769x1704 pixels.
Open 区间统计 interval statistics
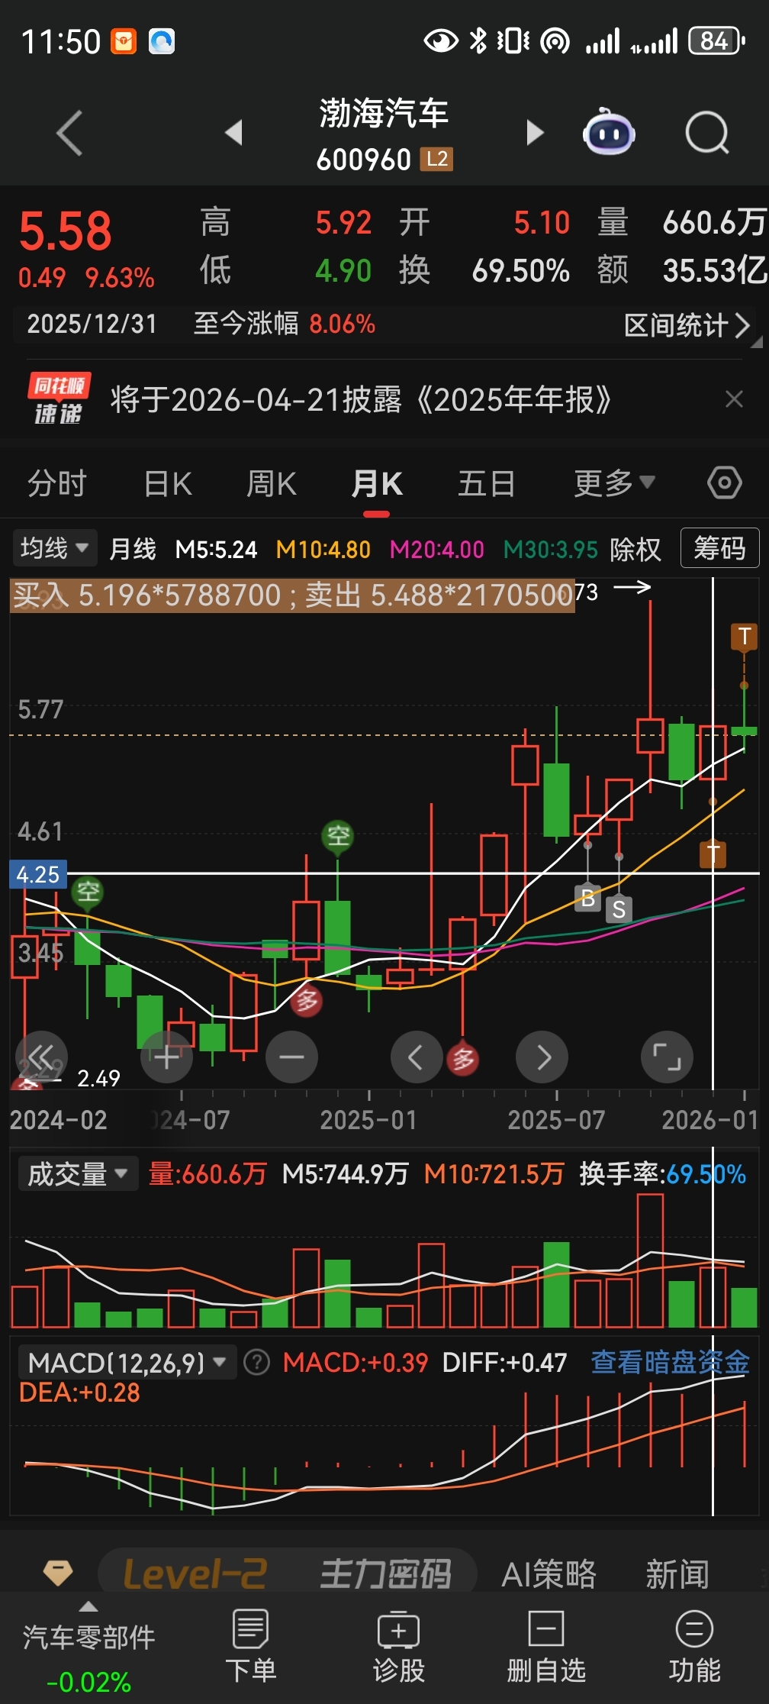tap(687, 325)
